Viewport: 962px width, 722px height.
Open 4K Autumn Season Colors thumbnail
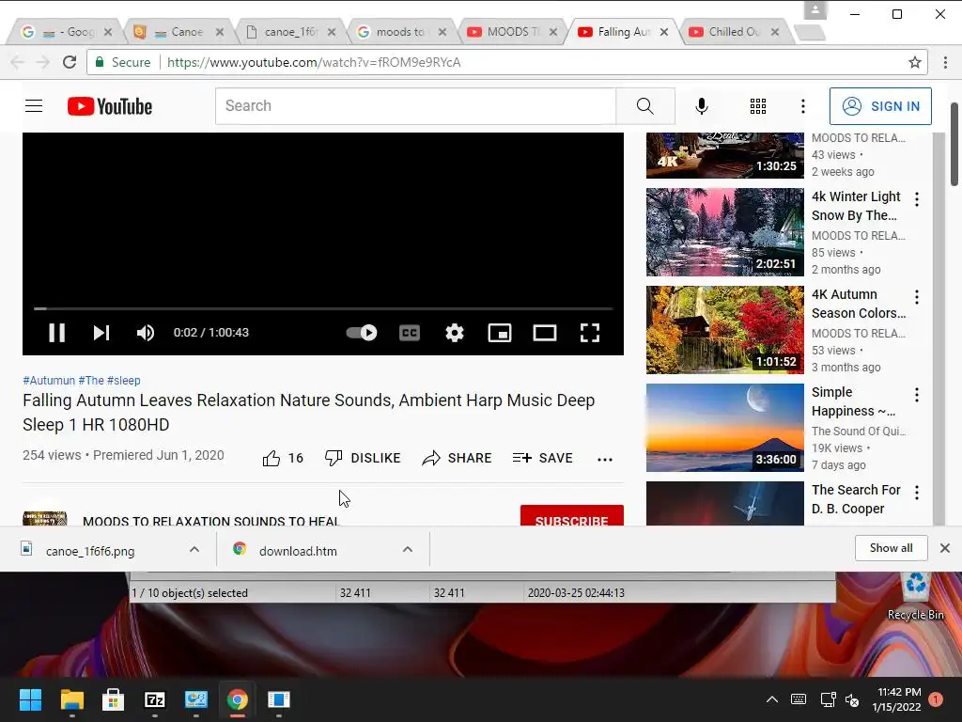(x=724, y=330)
